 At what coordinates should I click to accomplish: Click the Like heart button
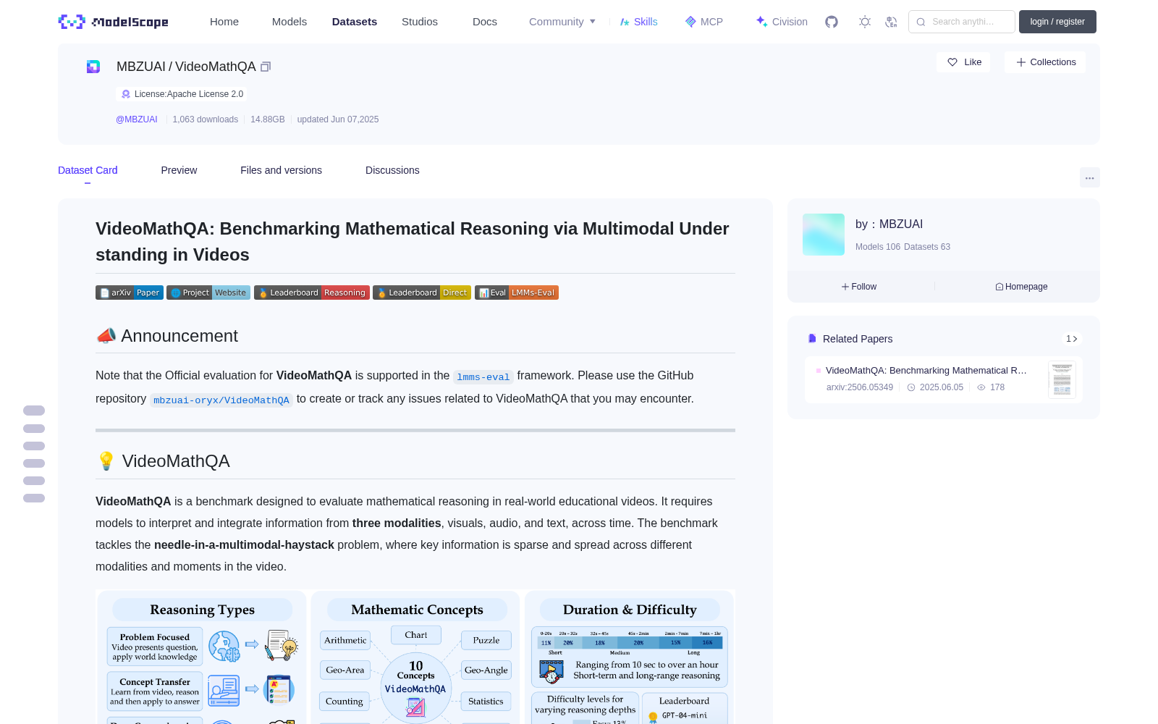pos(963,62)
